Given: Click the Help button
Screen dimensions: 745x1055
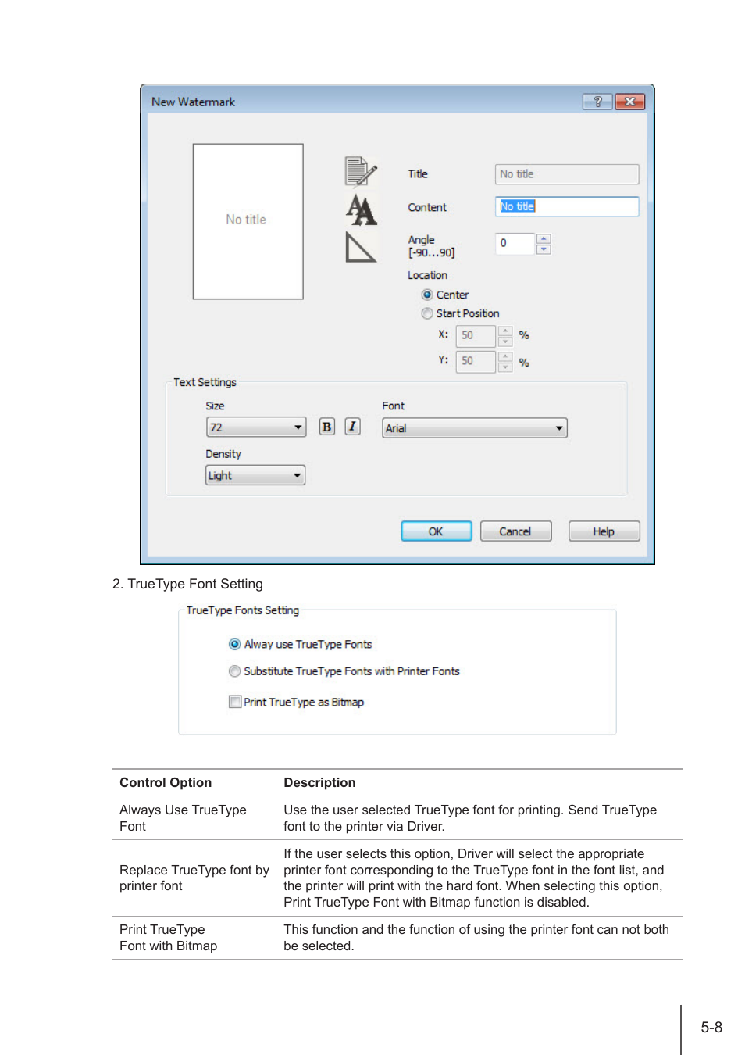Looking at the screenshot, I should (x=604, y=531).
